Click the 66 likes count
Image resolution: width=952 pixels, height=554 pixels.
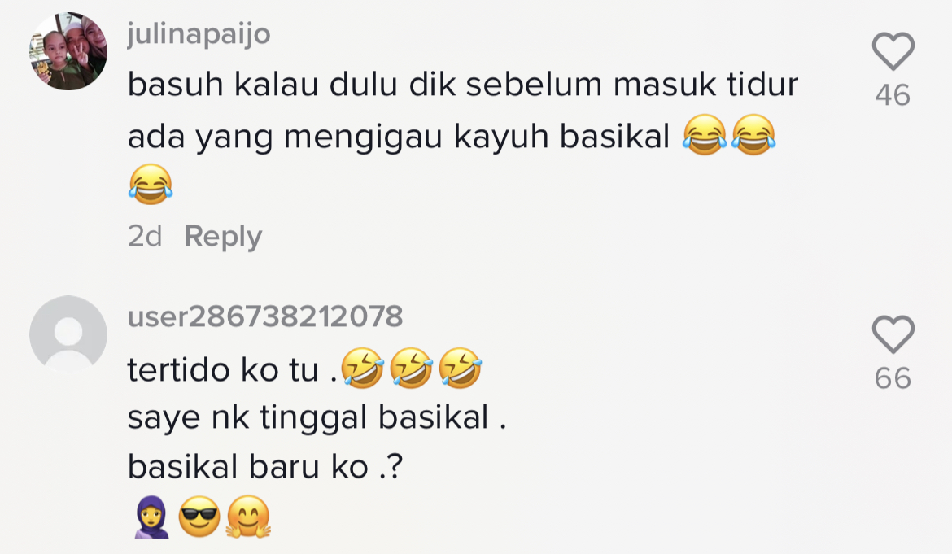893,378
